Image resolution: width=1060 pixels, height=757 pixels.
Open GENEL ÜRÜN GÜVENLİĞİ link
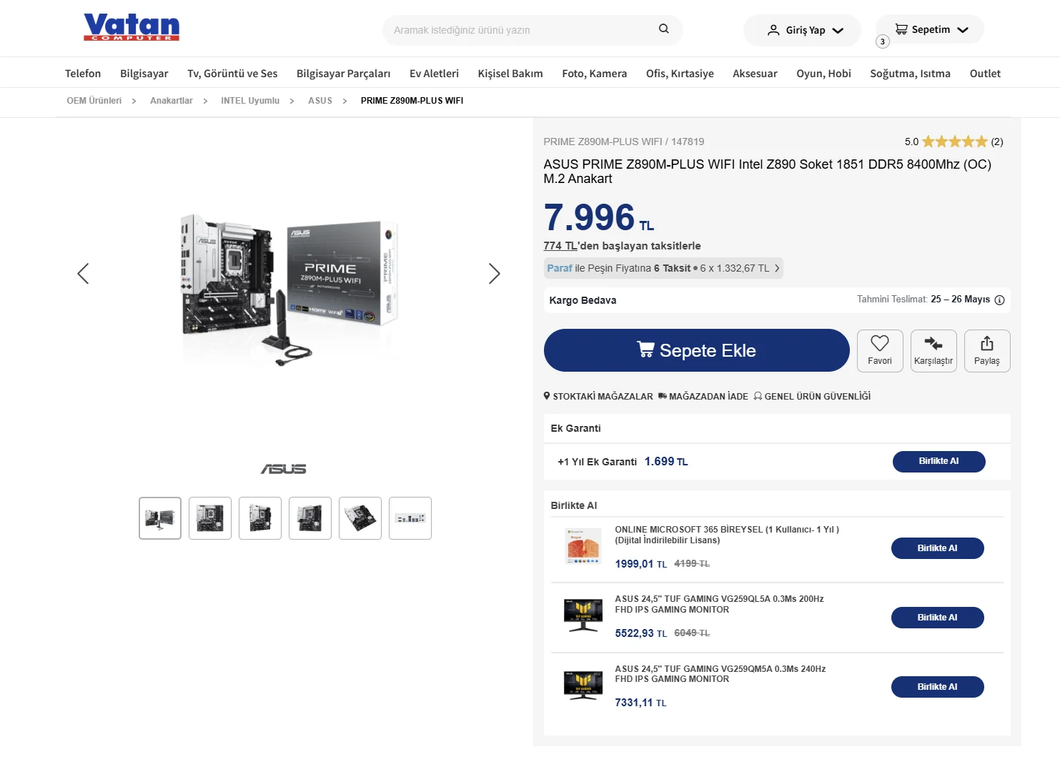(813, 397)
